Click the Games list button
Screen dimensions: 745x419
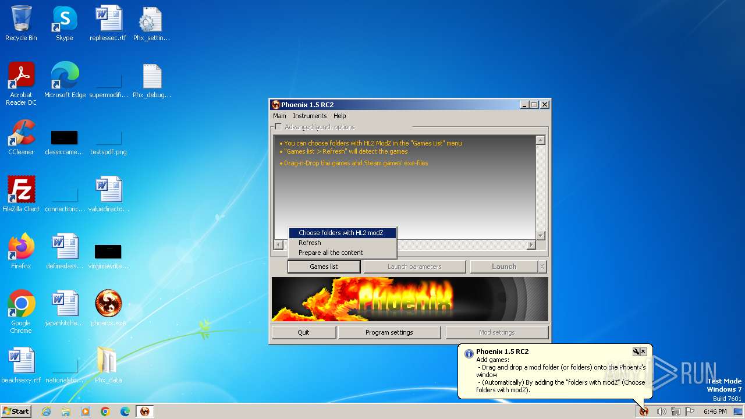tap(324, 267)
